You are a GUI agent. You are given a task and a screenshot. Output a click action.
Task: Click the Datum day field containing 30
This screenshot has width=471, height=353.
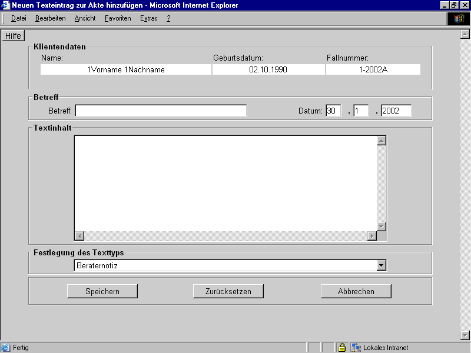(x=333, y=111)
